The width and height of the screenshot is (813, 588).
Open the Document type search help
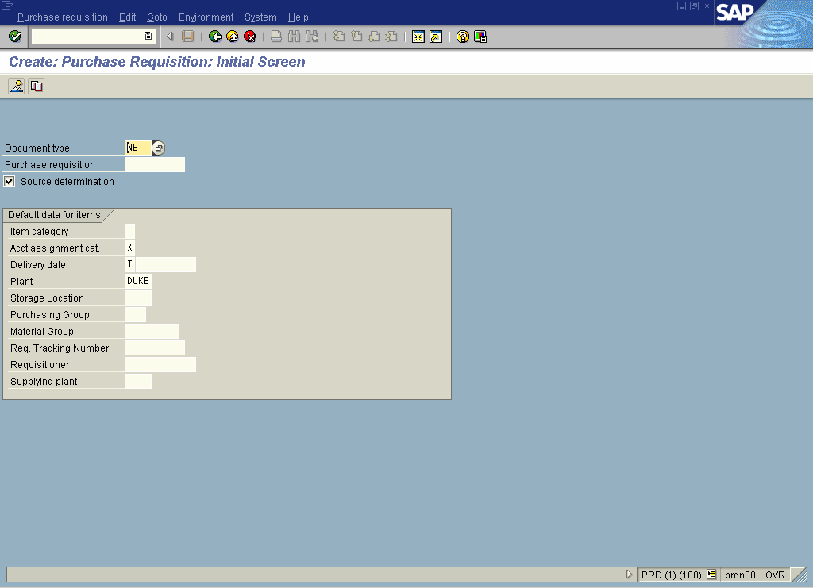pos(158,148)
